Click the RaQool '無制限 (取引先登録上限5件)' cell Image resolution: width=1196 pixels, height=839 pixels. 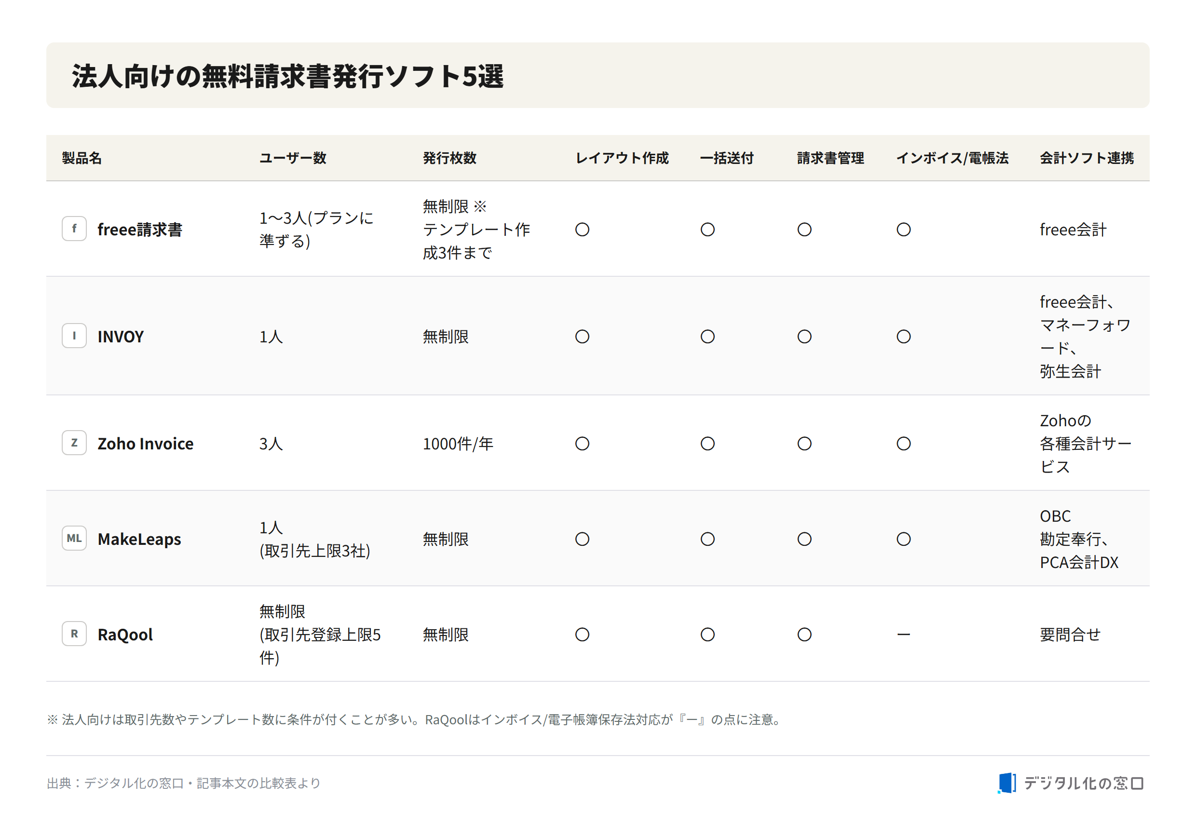point(320,635)
